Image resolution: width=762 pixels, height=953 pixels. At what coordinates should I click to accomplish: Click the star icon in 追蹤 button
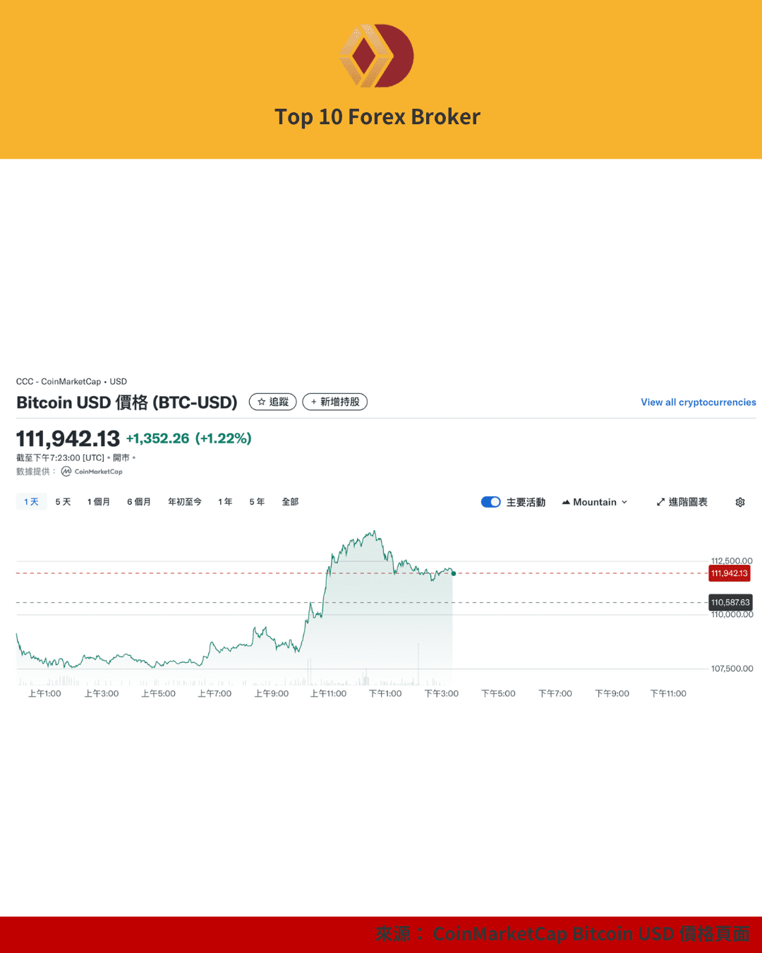click(262, 402)
